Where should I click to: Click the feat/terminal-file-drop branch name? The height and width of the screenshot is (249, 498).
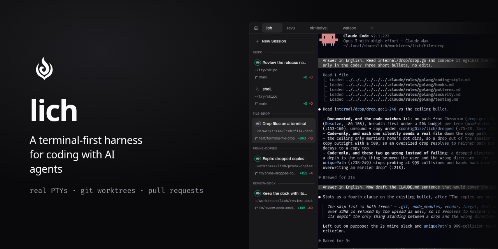point(277,138)
